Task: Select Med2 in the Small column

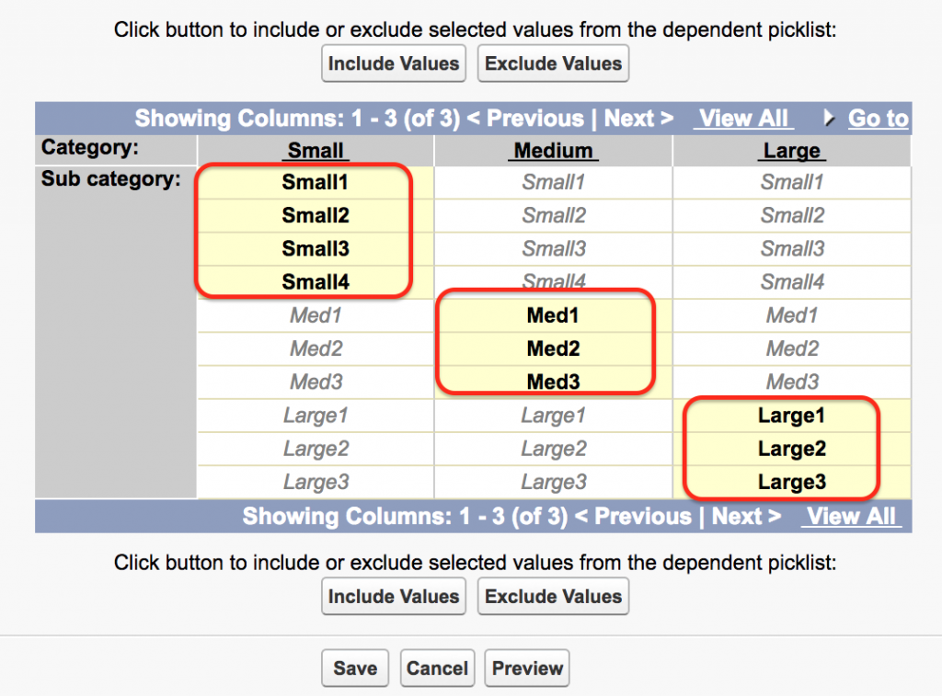Action: click(x=316, y=348)
